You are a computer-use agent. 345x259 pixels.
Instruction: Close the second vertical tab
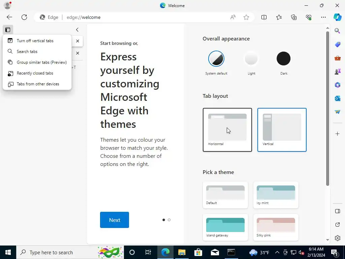tap(77, 53)
